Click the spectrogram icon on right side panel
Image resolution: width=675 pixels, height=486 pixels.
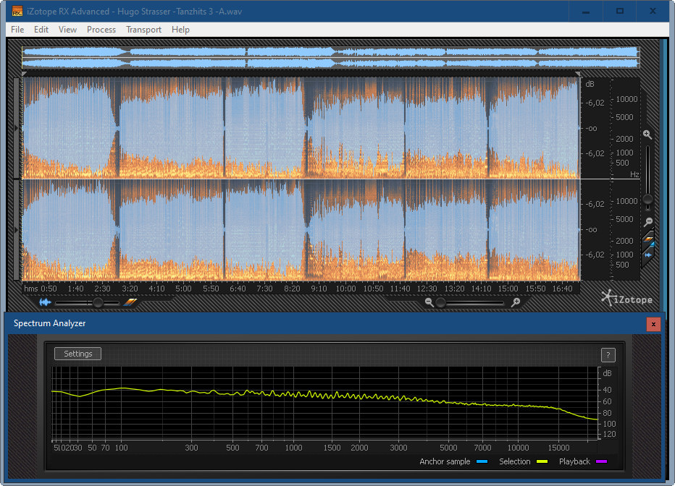coord(648,241)
